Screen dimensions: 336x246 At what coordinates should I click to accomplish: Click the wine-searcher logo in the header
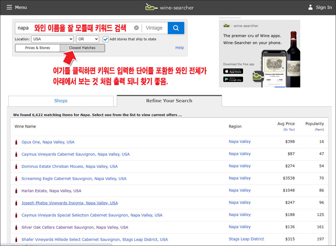(169, 7)
